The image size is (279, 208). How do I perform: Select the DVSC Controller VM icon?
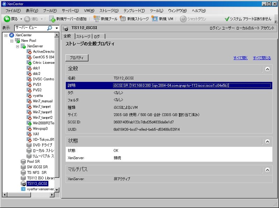29,79
